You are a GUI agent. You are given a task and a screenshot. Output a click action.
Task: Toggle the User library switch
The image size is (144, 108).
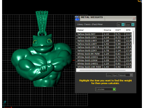click(x=130, y=25)
